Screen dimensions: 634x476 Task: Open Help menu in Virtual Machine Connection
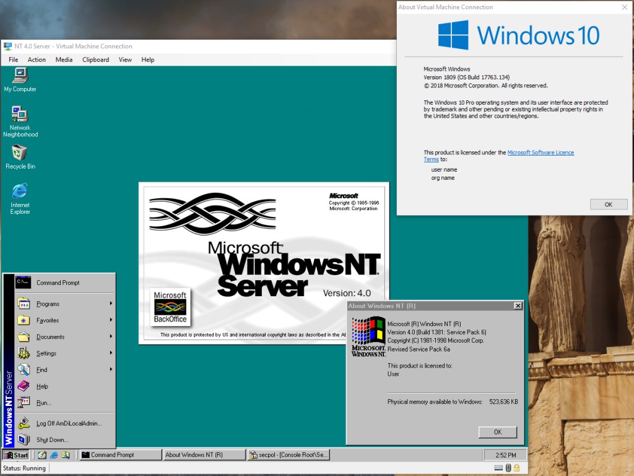tap(147, 59)
